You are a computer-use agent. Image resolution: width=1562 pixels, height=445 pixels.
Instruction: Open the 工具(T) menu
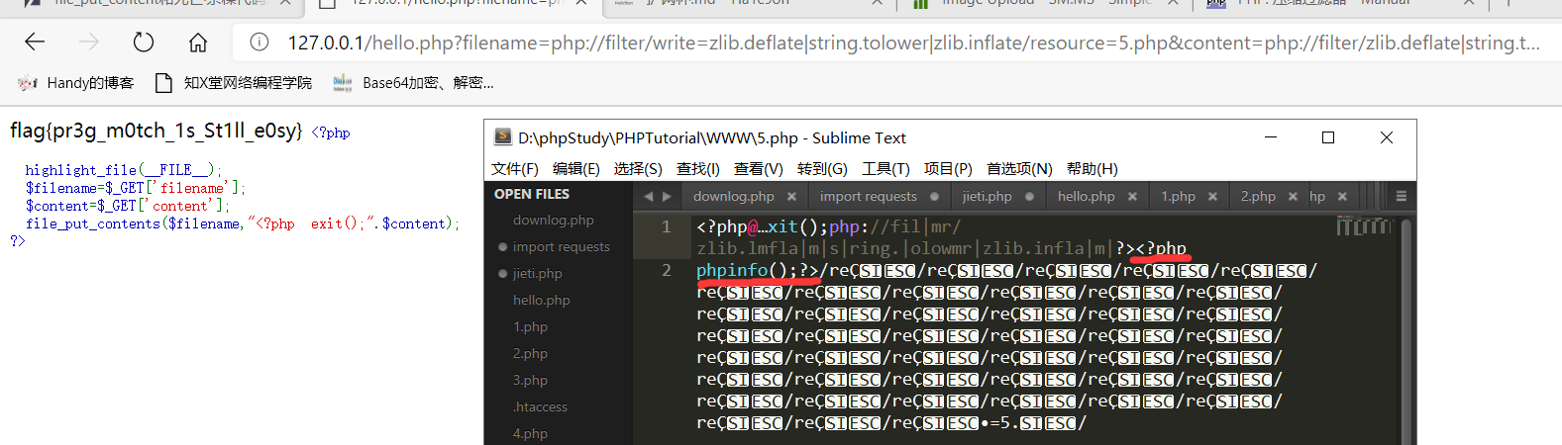885,169
